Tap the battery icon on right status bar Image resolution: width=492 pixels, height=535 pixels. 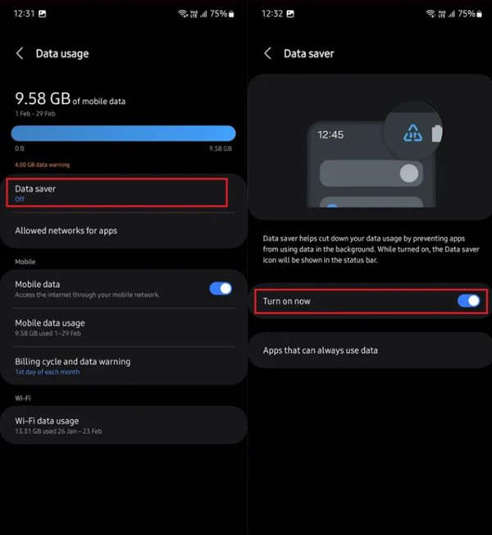pyautogui.click(x=480, y=14)
